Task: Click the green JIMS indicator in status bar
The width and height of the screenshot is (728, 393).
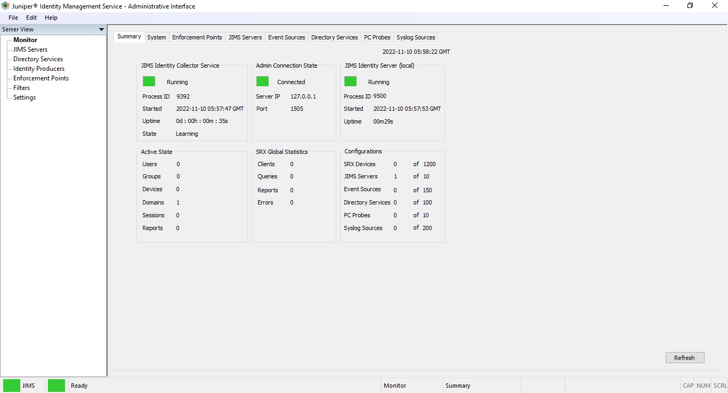Action: click(12, 386)
